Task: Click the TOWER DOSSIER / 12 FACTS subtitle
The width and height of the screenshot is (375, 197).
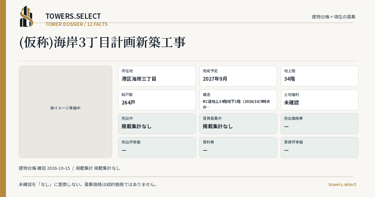Action: (x=77, y=24)
